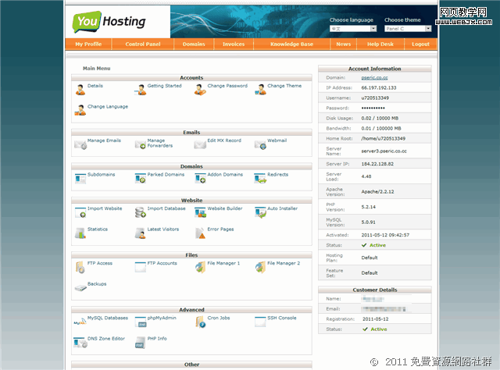Click the Backups link text
This screenshot has height=370, width=500.
[97, 283]
